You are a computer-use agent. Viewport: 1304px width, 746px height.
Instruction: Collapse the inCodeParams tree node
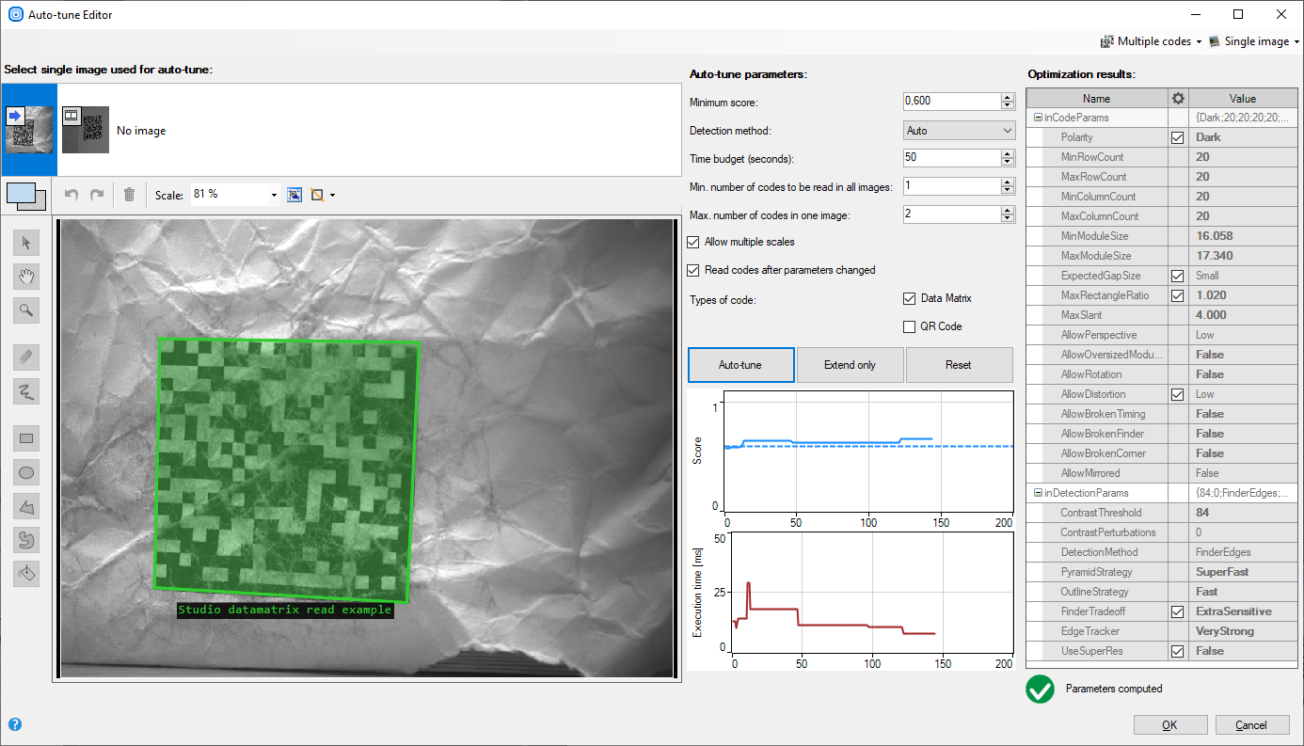pyautogui.click(x=1038, y=118)
